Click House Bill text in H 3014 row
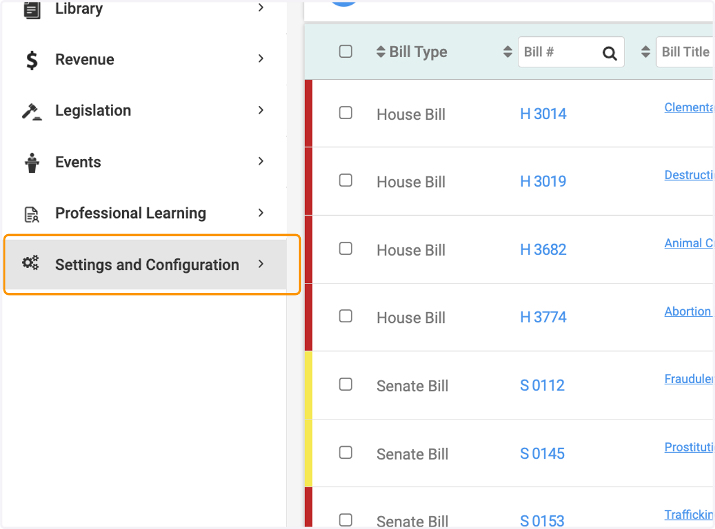715x529 pixels. coord(411,114)
